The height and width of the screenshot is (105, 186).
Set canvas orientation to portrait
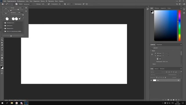158,59
